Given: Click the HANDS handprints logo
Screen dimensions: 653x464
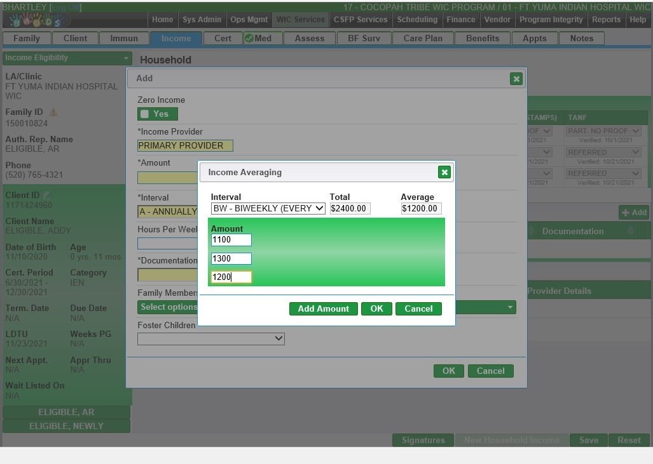Looking at the screenshot, I should (x=36, y=20).
